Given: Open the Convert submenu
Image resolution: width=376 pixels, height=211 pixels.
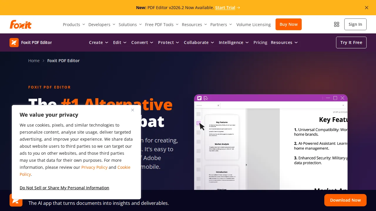Looking at the screenshot, I should [142, 42].
